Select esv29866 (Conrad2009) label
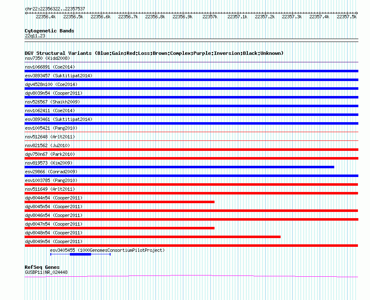370x300 pixels. [x=51, y=172]
